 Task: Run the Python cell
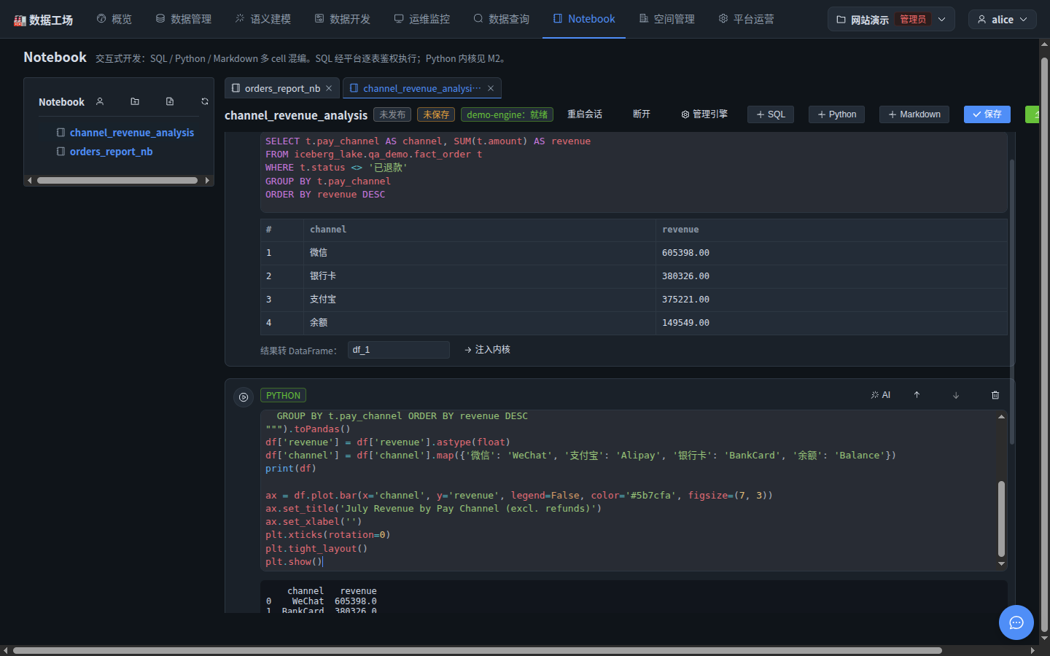pyautogui.click(x=244, y=397)
